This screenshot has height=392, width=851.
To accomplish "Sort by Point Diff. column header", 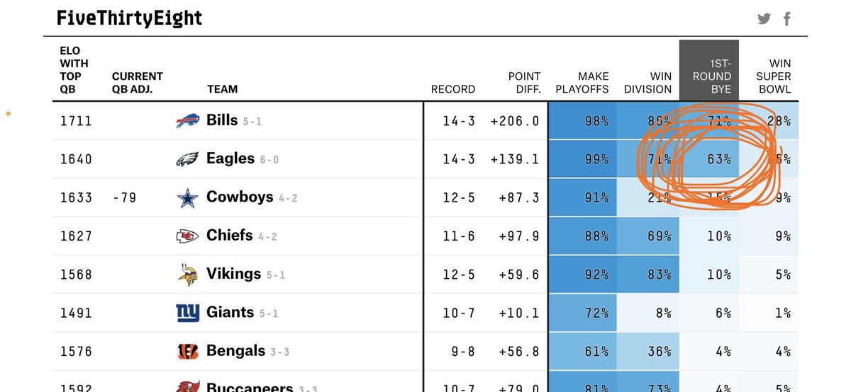I will tap(524, 83).
